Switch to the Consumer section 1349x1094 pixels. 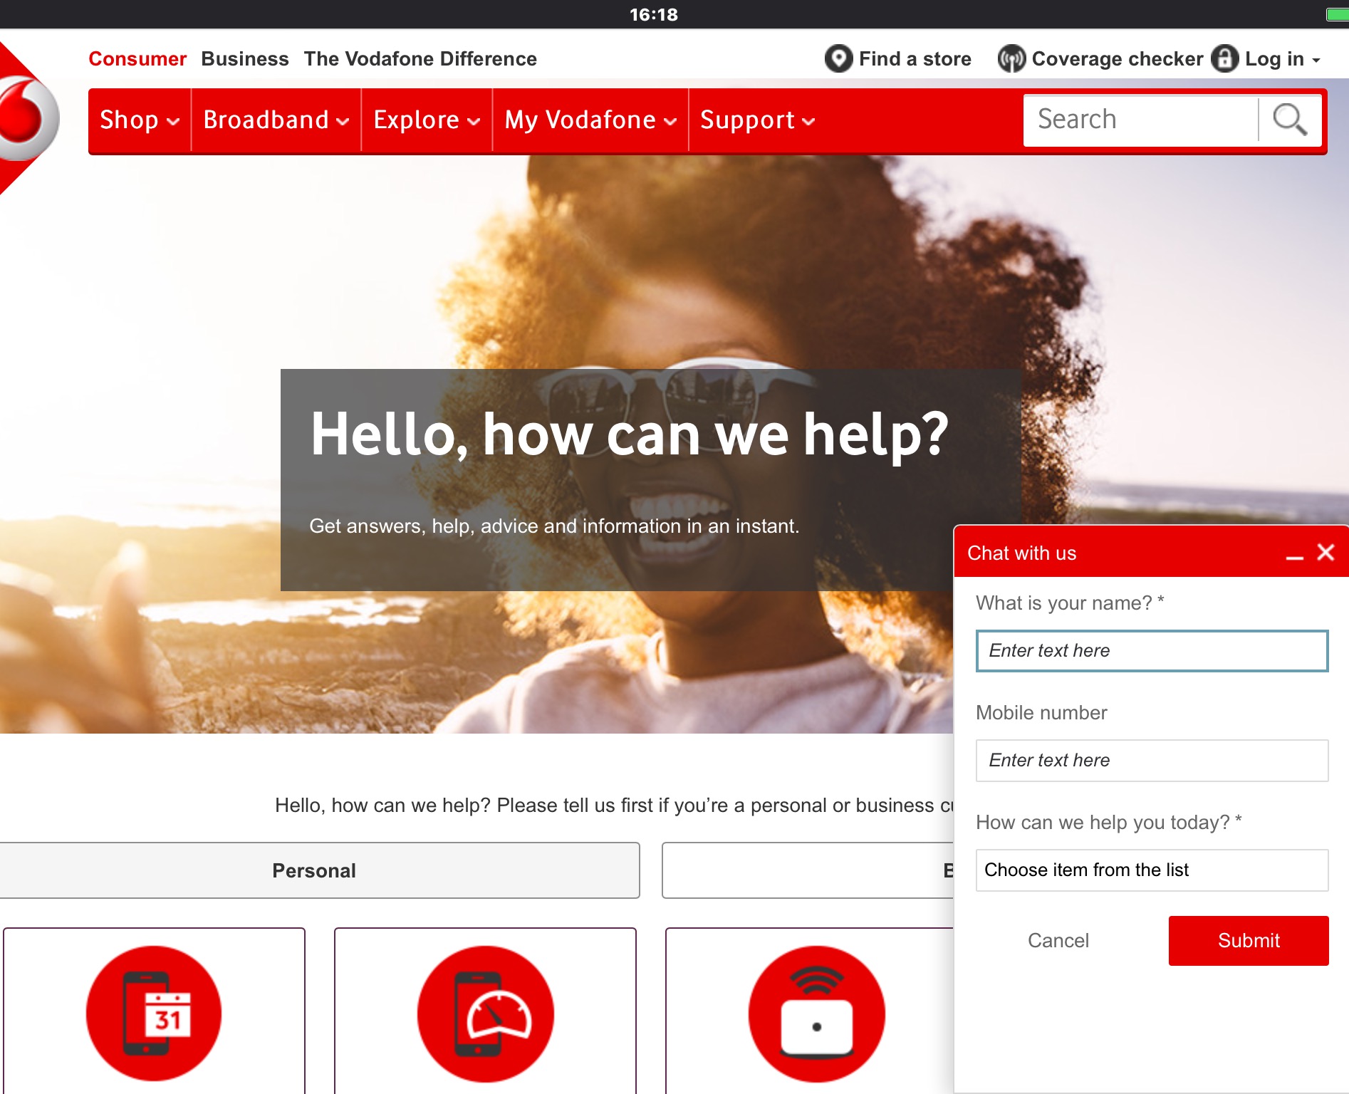coord(137,58)
